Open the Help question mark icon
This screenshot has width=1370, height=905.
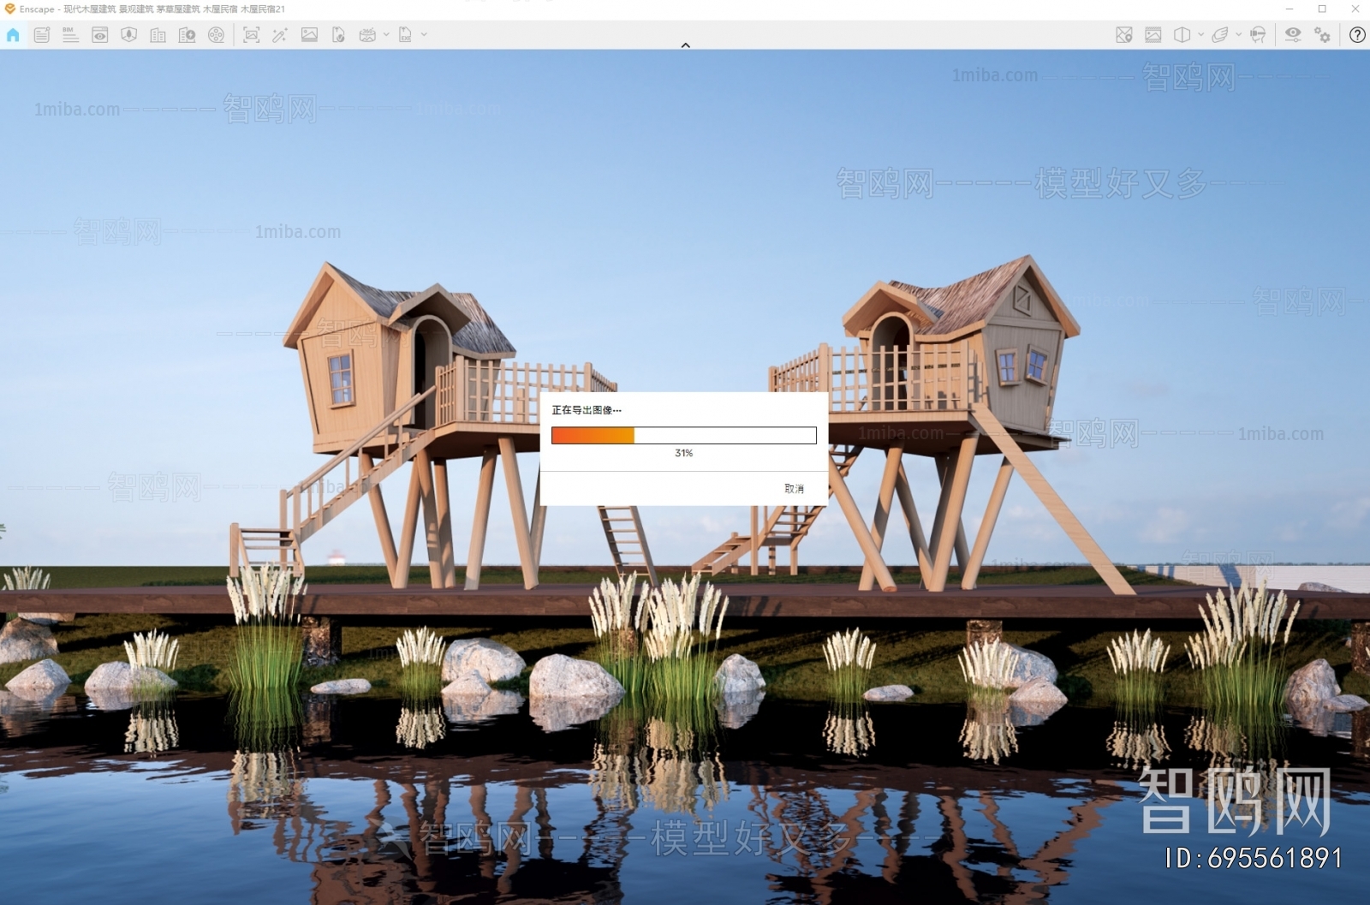tap(1357, 35)
